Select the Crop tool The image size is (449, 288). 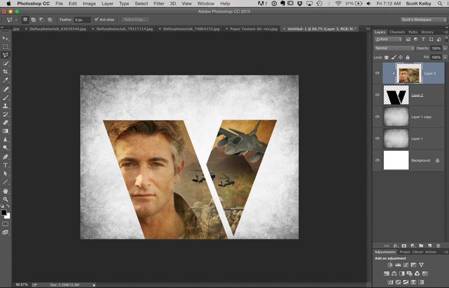[6, 72]
